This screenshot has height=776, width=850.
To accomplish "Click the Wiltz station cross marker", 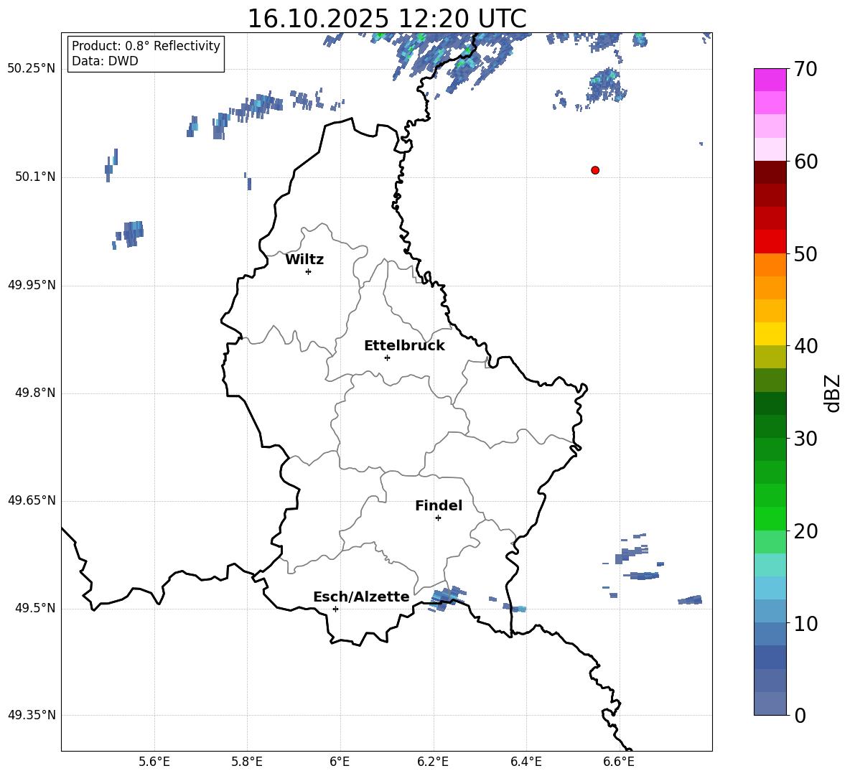I will [x=308, y=271].
